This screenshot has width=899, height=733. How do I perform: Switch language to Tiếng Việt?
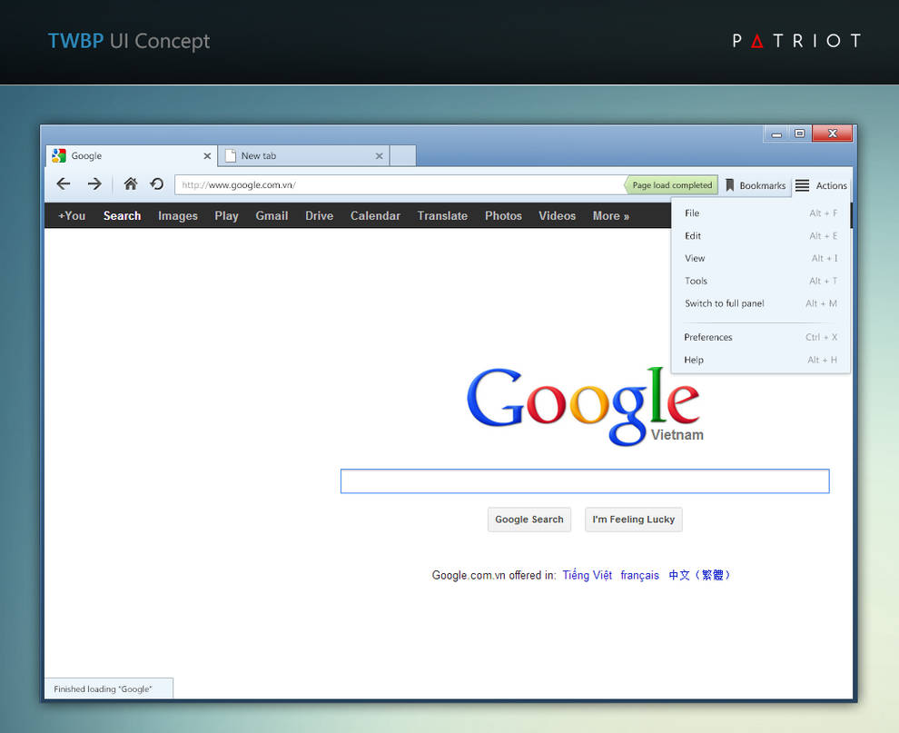(x=588, y=575)
